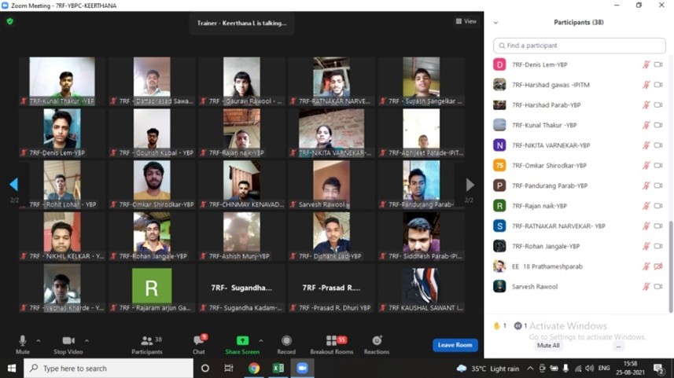Open Breakout Rooms from the meeting toolbar
Image resolution: width=674 pixels, height=378 pixels.
click(331, 341)
